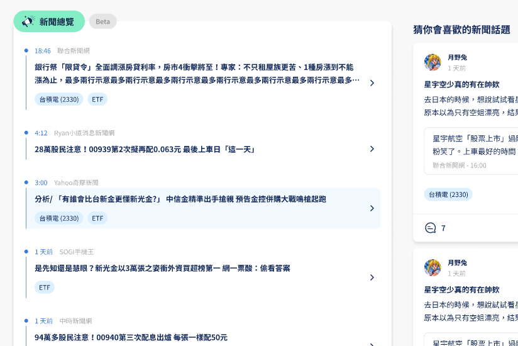Select ETF tag under 銀行祭 article

(x=97, y=99)
